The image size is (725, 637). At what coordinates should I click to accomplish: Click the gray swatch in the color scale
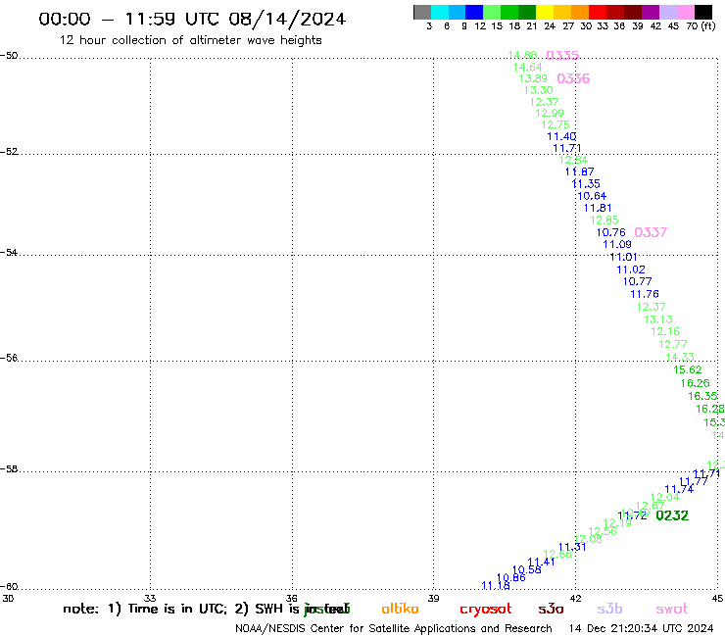tap(422, 12)
